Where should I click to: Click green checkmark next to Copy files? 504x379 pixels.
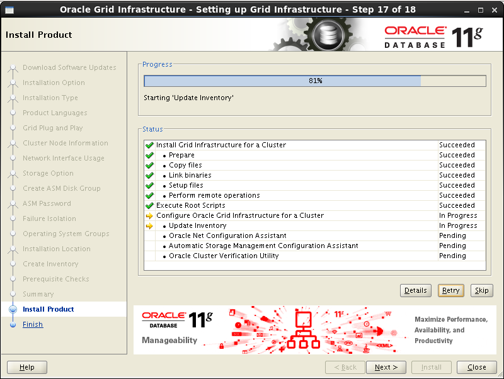point(149,165)
